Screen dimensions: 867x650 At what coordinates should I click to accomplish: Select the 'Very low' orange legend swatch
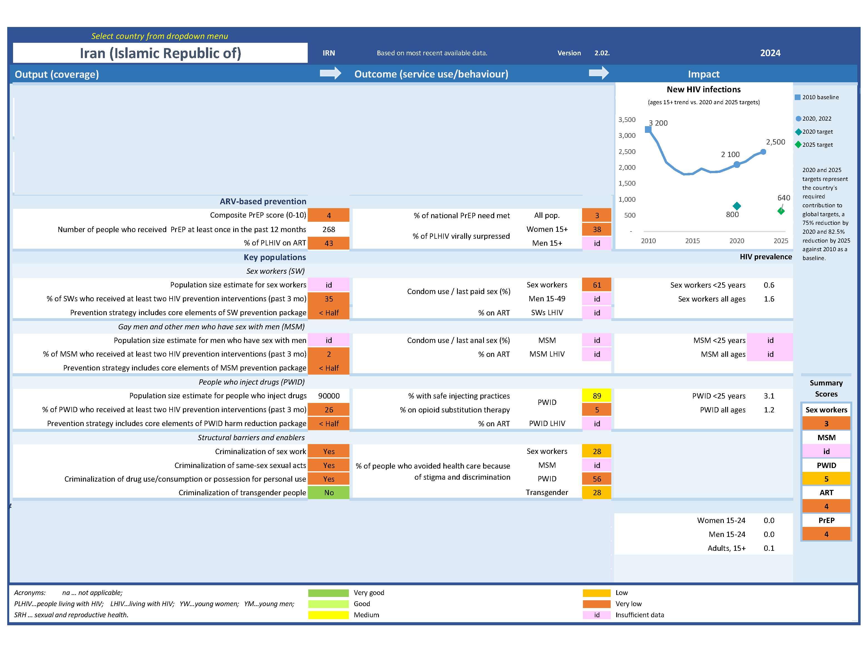click(x=597, y=604)
